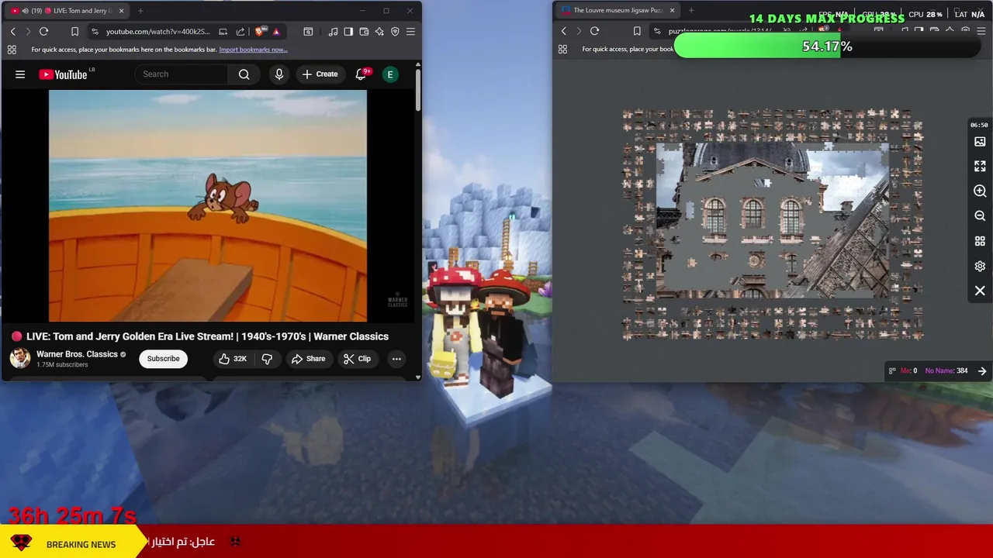
Task: Open Brave Wallet icon in YouTube window
Action: [364, 31]
